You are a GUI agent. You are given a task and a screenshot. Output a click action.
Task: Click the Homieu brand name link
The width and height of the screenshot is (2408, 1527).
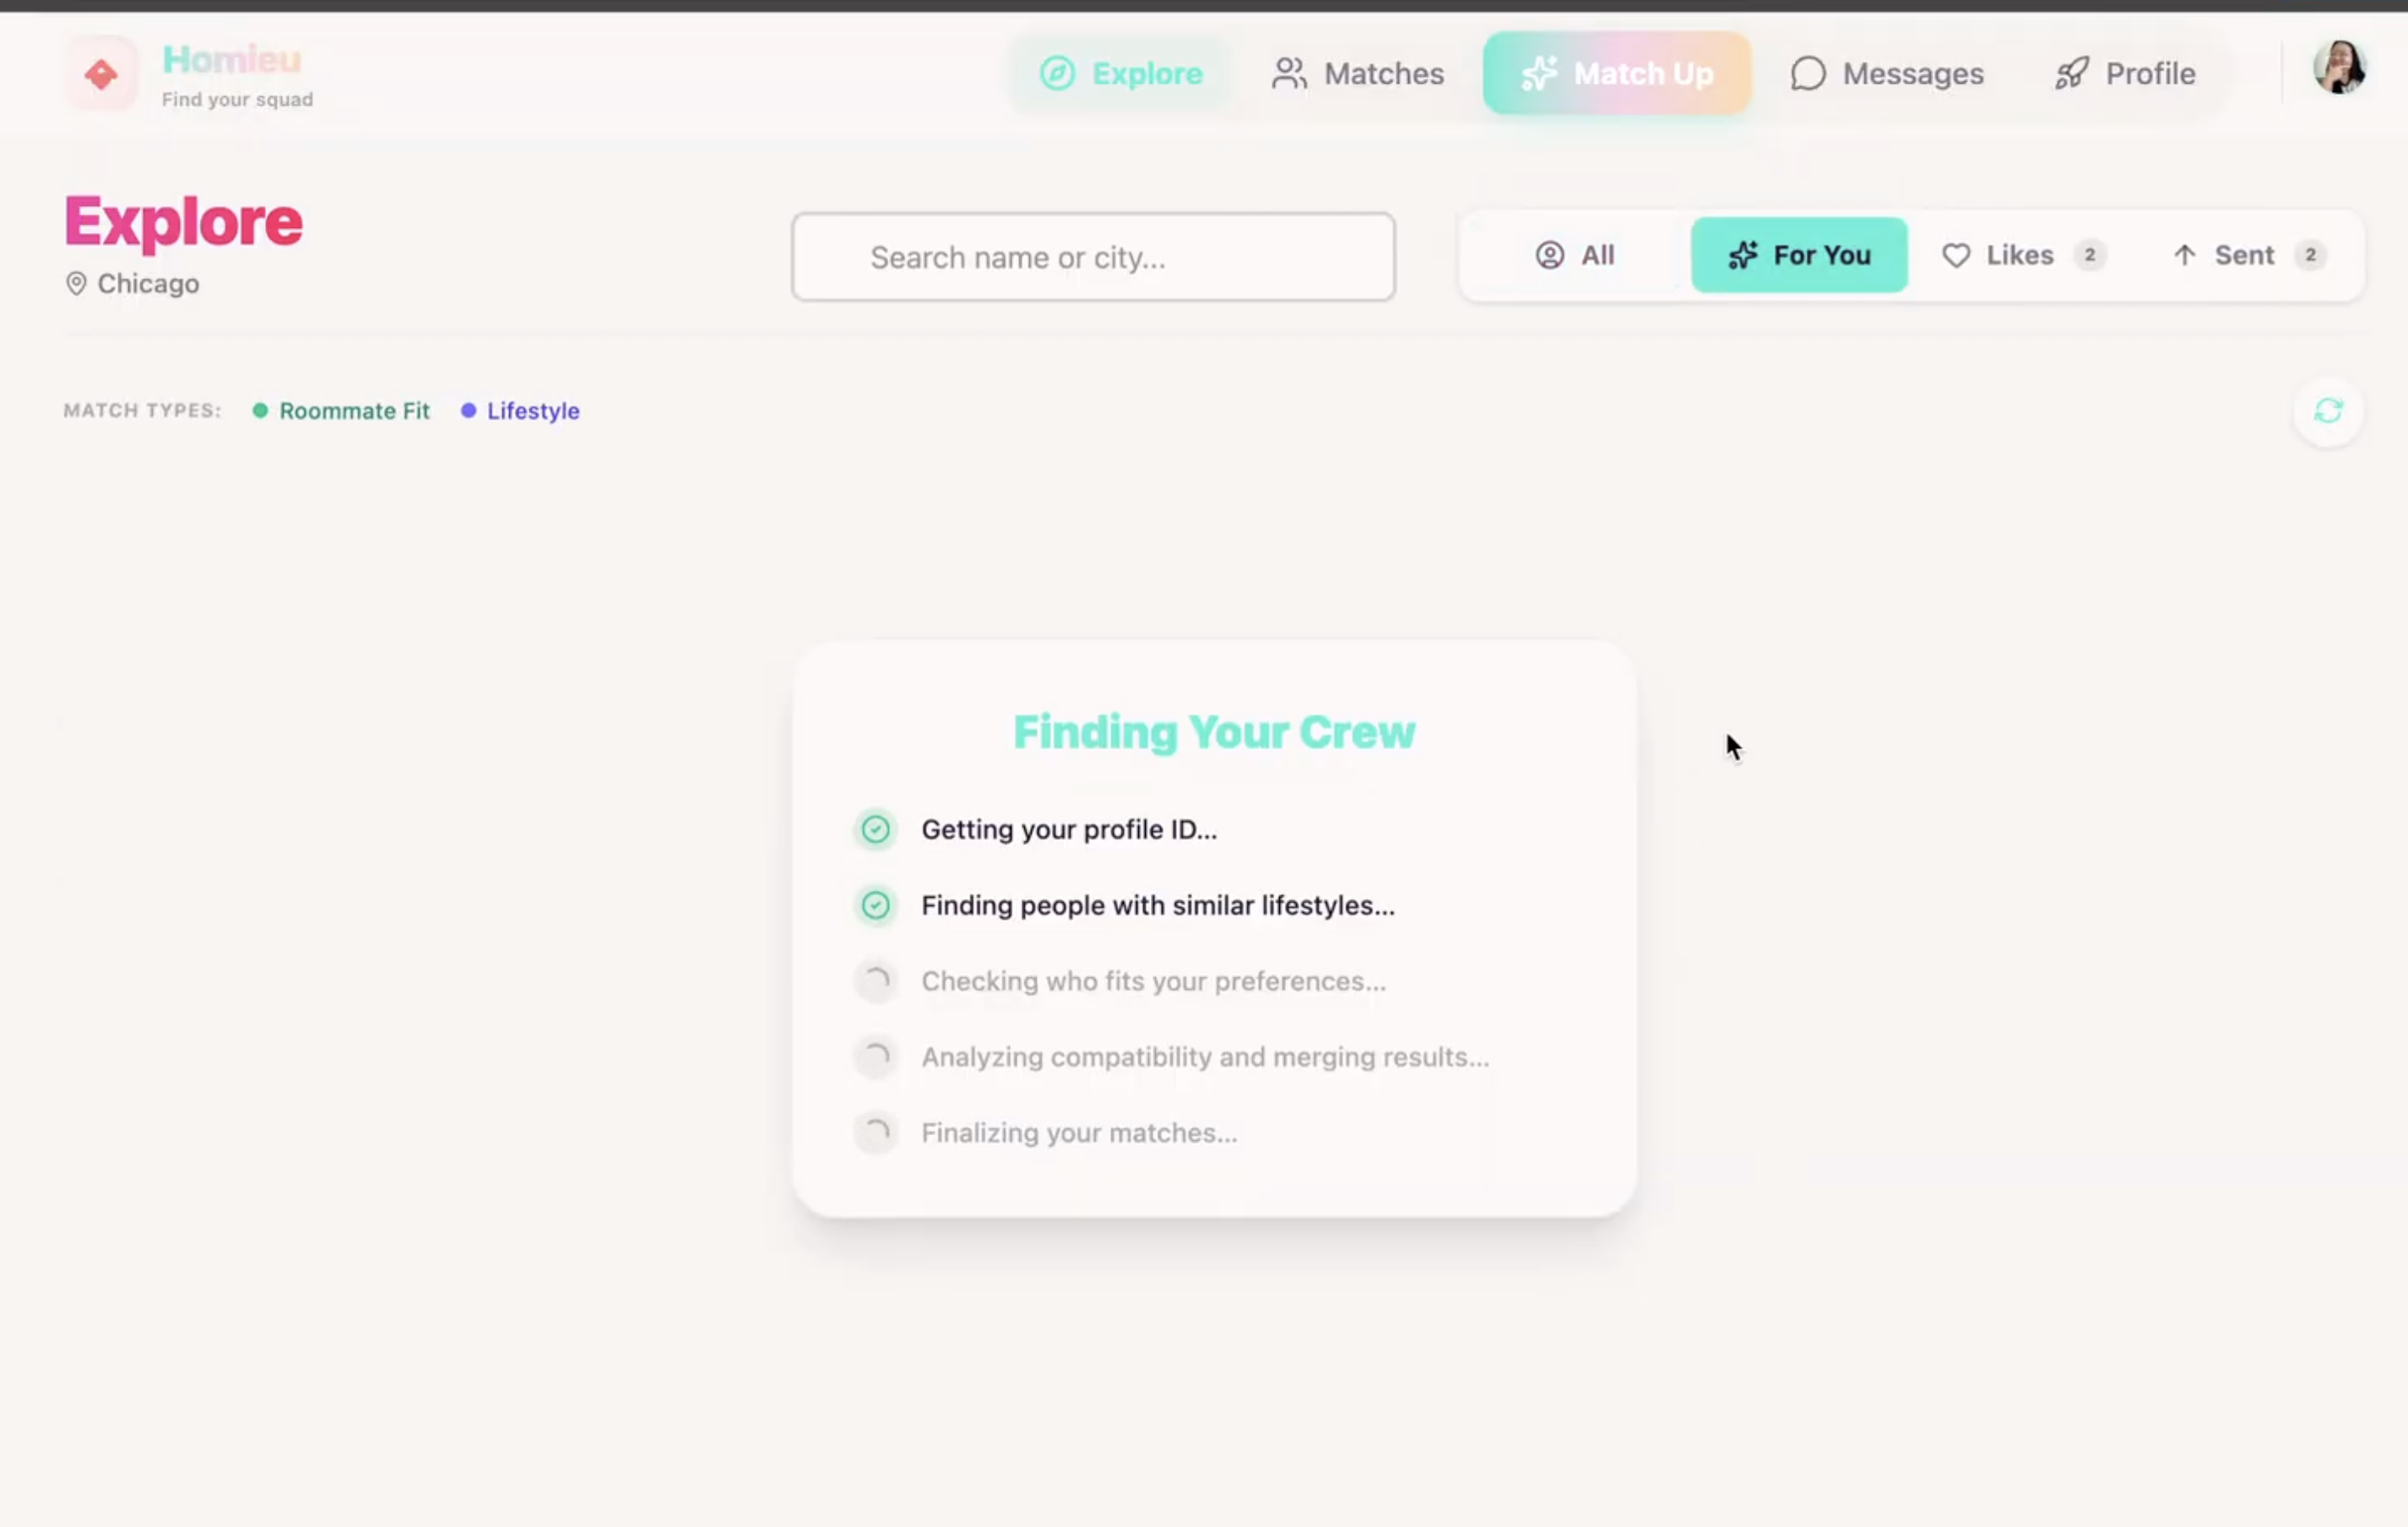[x=232, y=60]
